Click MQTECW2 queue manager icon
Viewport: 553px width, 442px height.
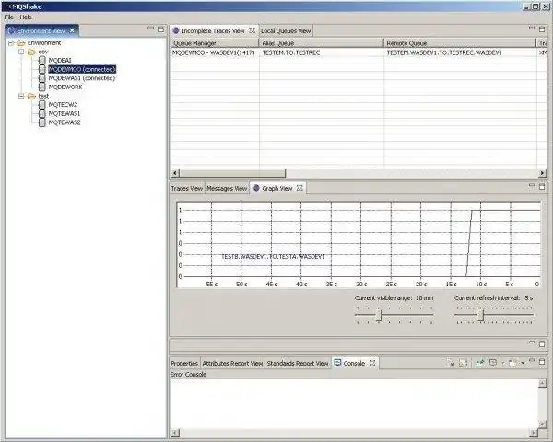click(42, 105)
